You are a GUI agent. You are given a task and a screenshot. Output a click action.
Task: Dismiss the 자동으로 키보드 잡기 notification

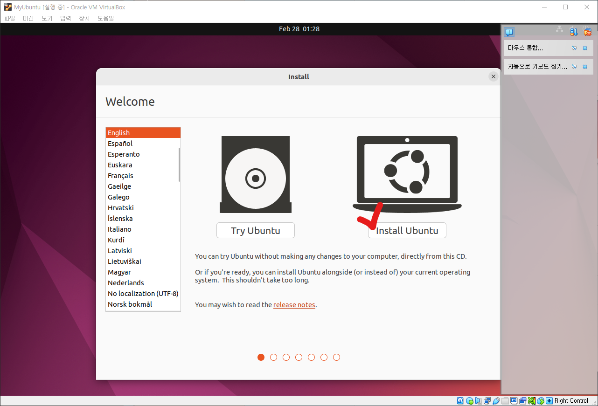pos(585,67)
